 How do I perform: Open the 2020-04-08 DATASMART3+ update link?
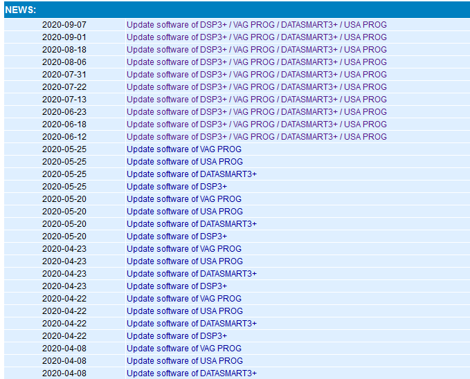192,373
